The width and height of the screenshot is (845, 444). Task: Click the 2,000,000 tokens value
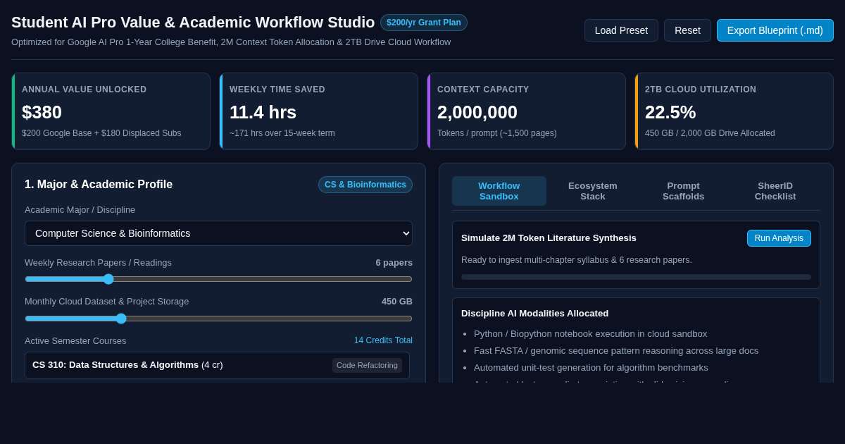477,112
